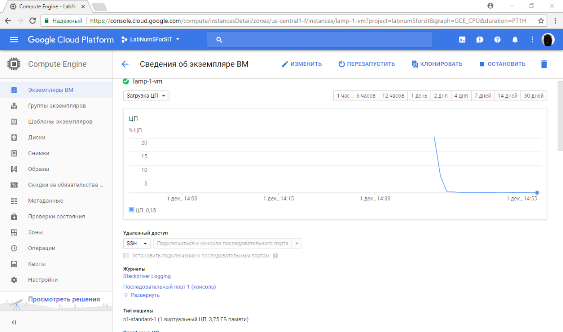
Task: Click the search input field
Action: point(320,40)
